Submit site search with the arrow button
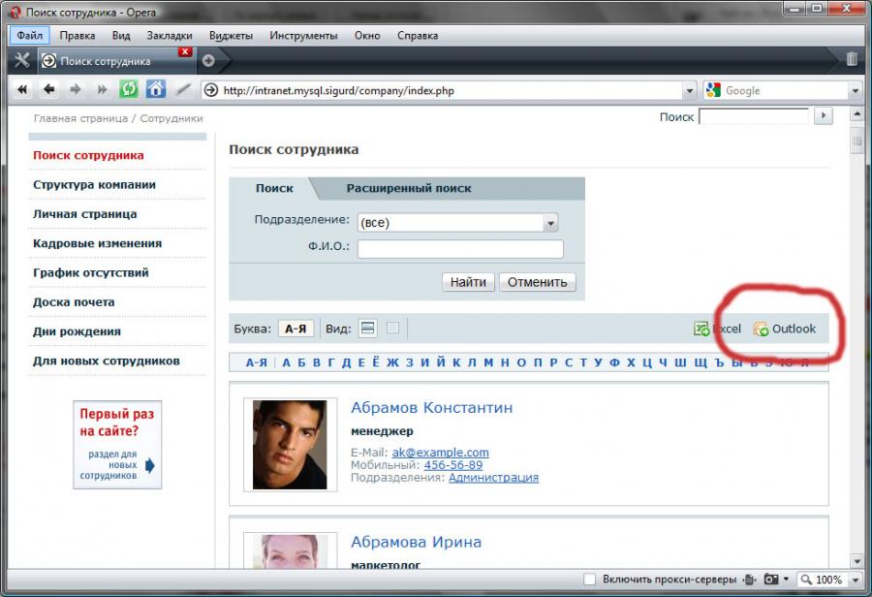The width and height of the screenshot is (872, 597). (x=823, y=116)
